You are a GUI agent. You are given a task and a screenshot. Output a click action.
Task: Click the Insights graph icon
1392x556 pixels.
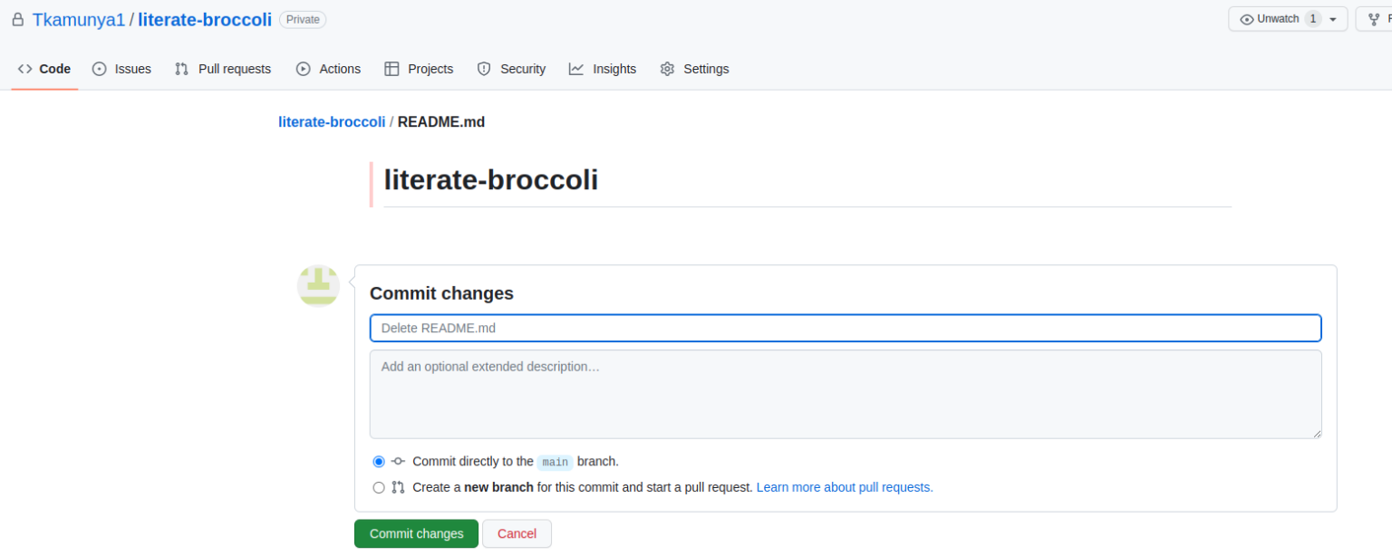point(577,69)
